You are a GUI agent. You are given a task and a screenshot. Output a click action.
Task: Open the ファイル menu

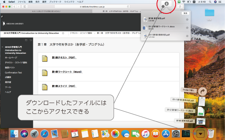(x=21, y=2)
